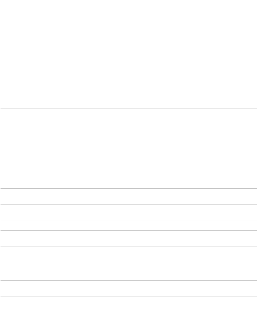This screenshot has height=332, width=257.
Task: Select the row directly below the tallest row
Action: pos(128,177)
